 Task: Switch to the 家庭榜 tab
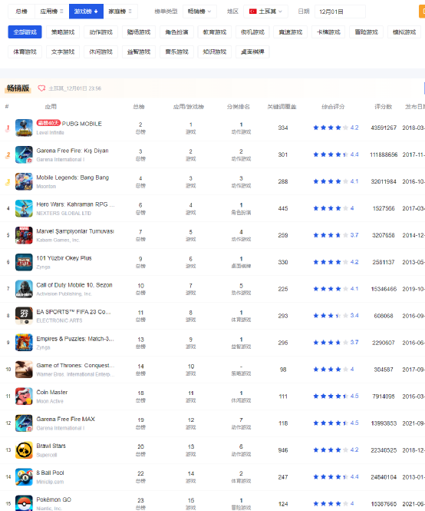[x=120, y=12]
